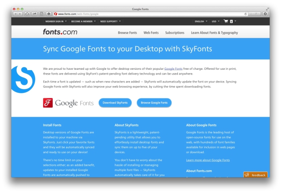This screenshot has height=193, width=281.
Task: Click the red Google Fonts F icon
Action: point(48,103)
